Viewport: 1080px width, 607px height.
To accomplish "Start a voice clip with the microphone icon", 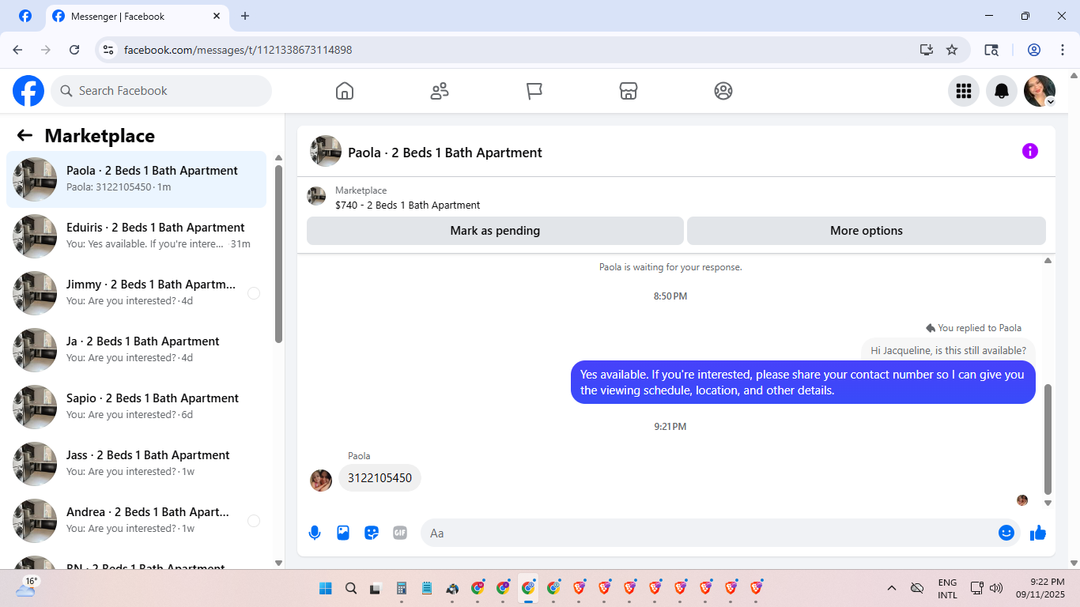I will [x=315, y=533].
